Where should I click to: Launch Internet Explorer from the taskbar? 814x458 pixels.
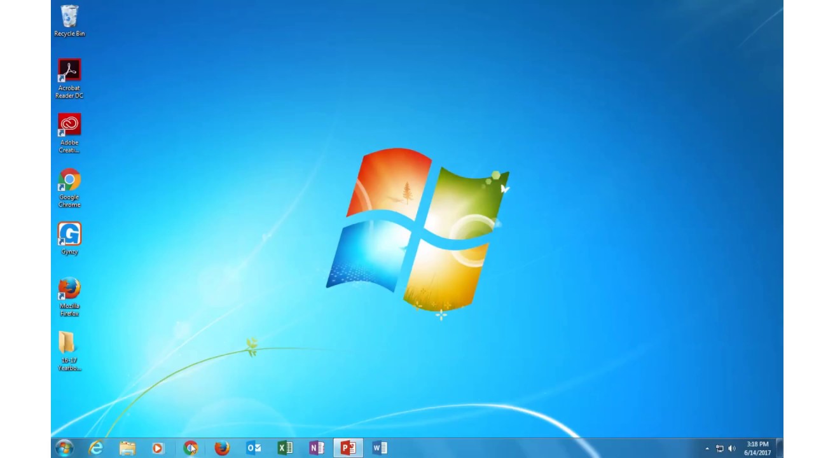pos(96,448)
